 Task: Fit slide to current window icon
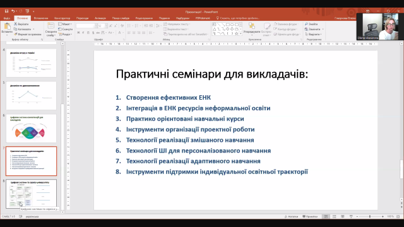398,216
